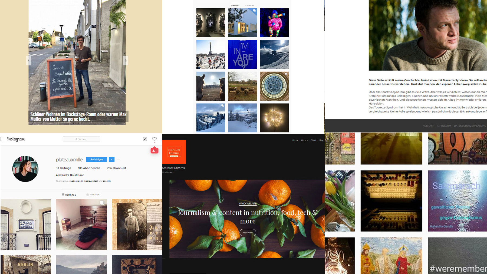Expand the suggested accounts arrow beside Auch folgen
487x274 pixels.
(111, 159)
